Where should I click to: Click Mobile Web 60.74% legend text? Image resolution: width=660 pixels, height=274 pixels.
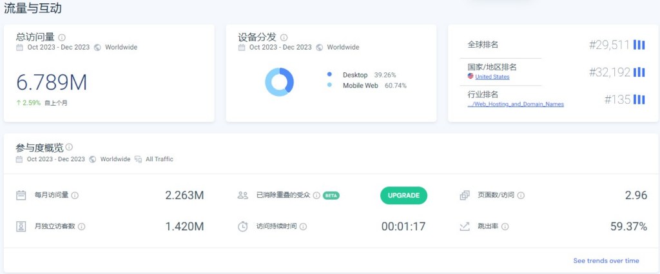point(374,86)
